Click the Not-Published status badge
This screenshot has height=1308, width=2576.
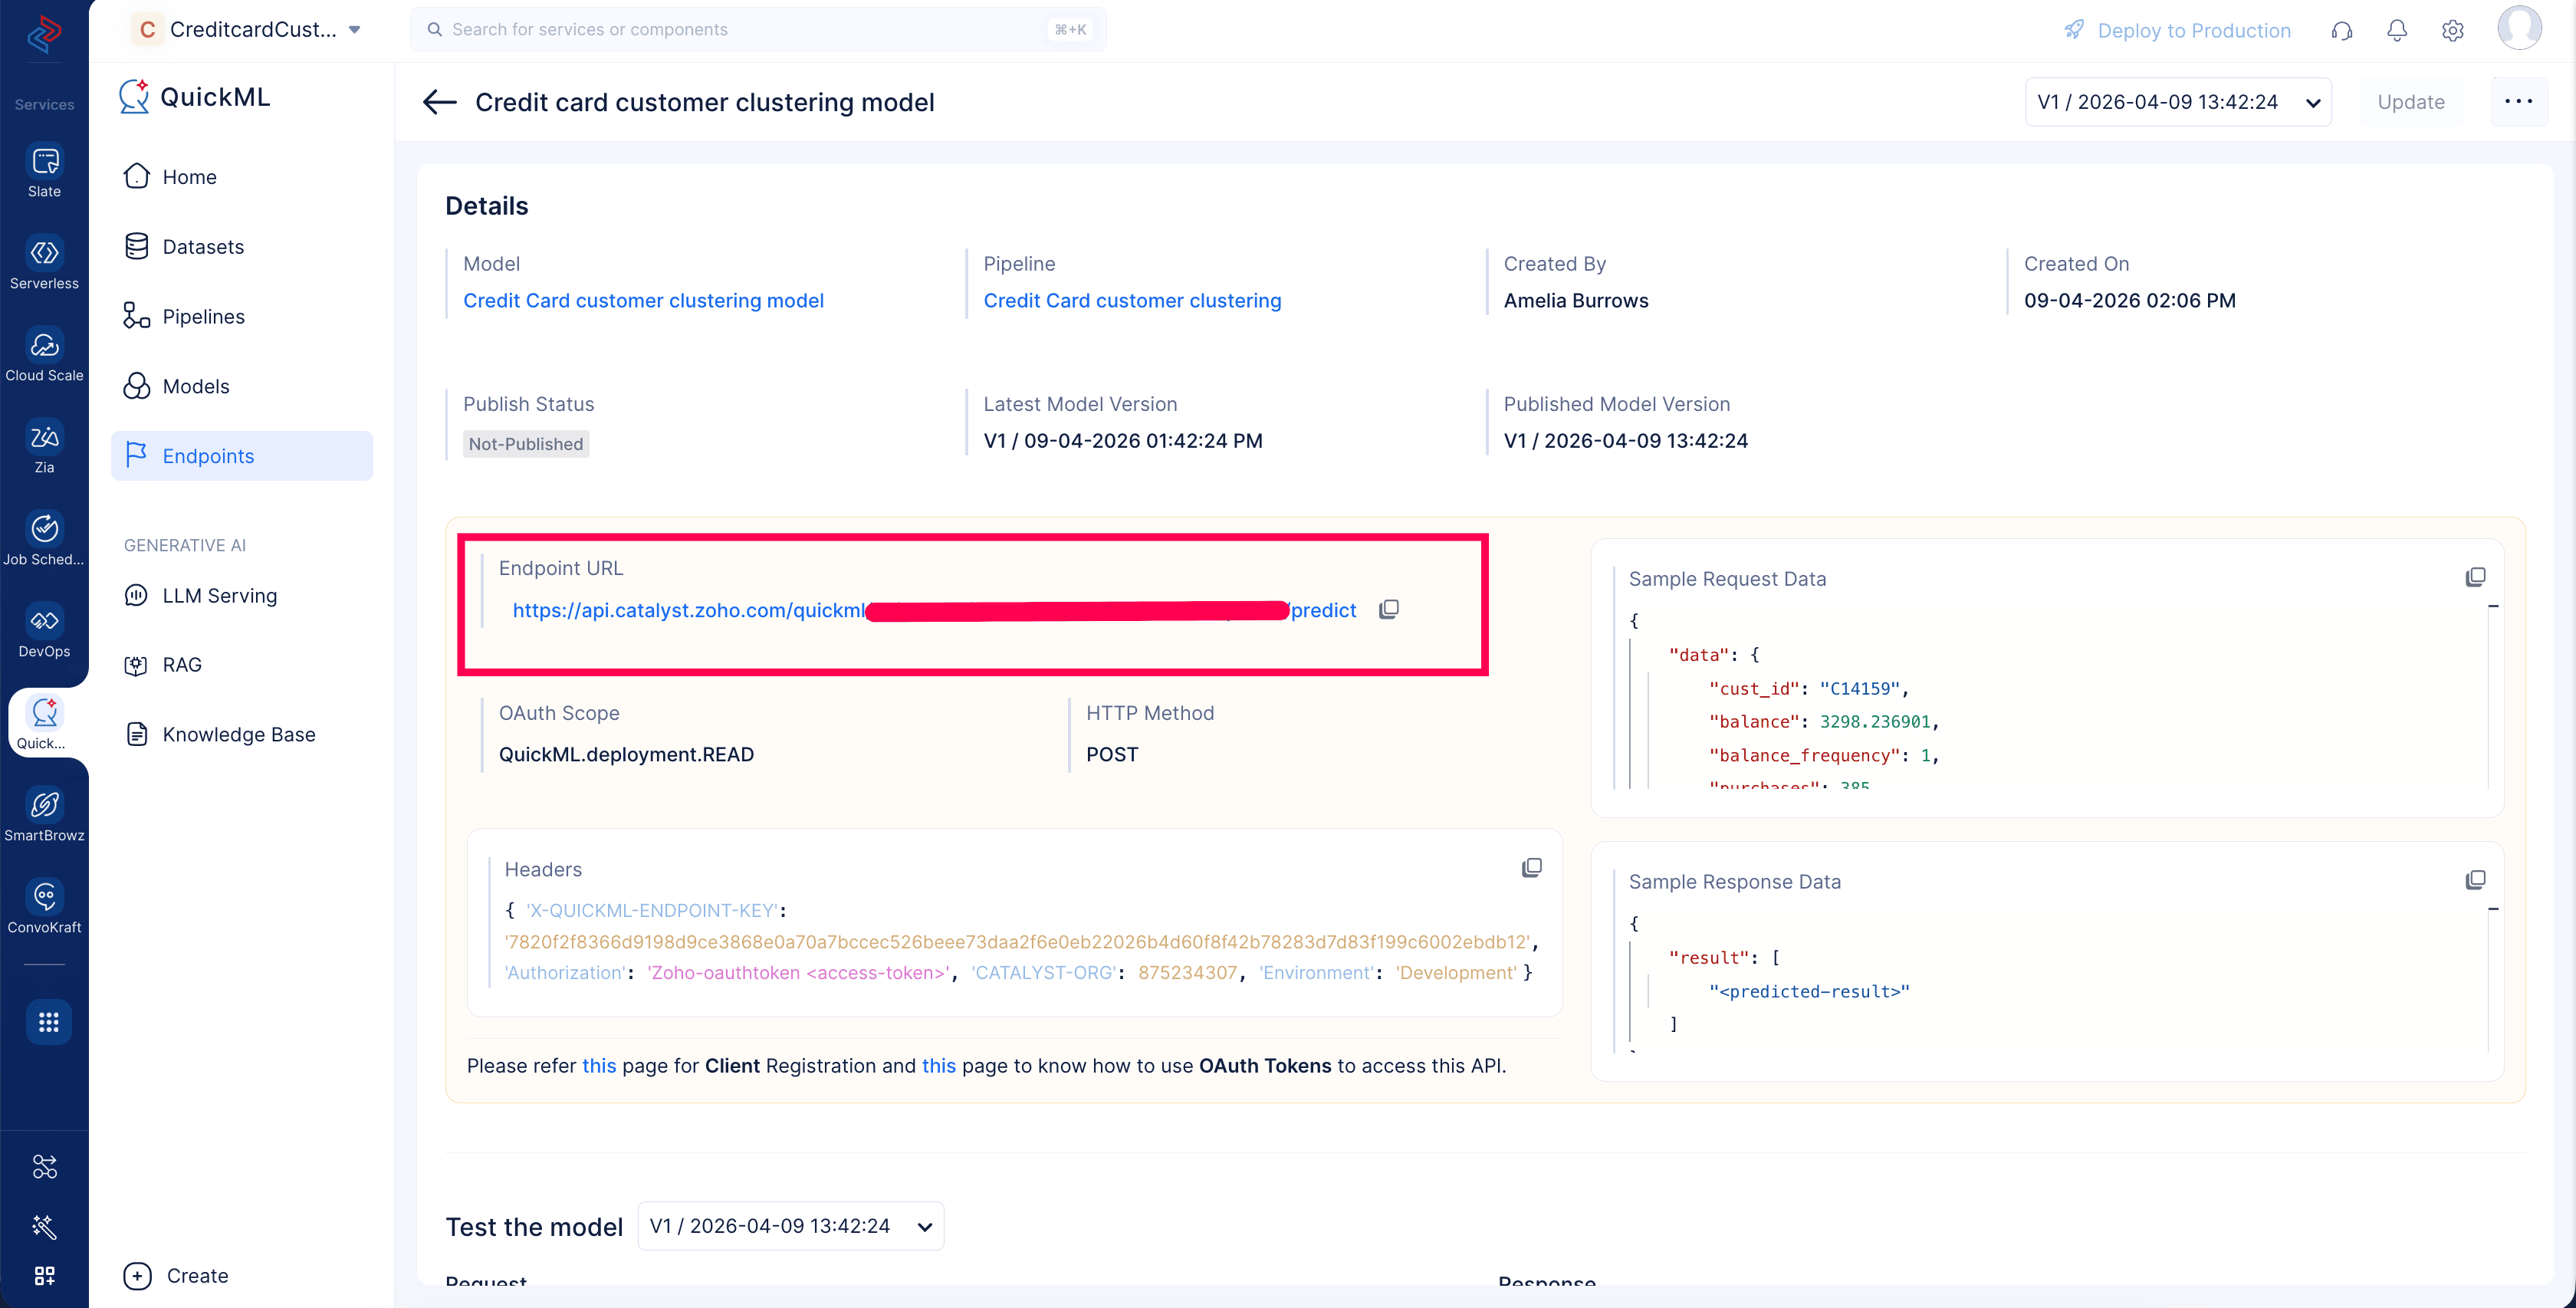click(x=526, y=443)
